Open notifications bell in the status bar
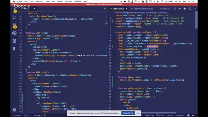The height and width of the screenshot is (117, 208). 194,116
